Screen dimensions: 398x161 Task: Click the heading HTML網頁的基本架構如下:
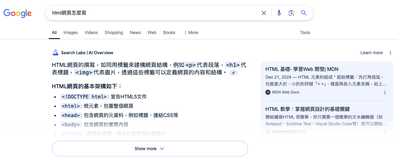(87, 86)
